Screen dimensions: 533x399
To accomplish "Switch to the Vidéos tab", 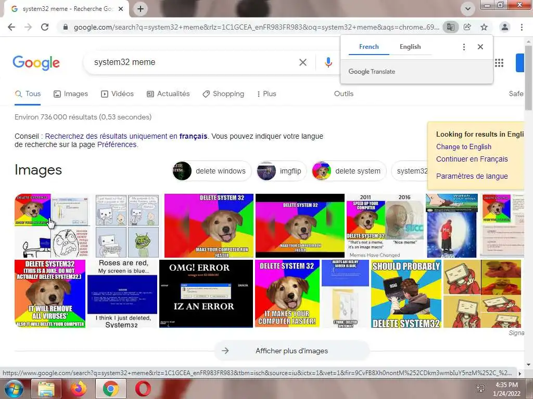I will point(117,94).
